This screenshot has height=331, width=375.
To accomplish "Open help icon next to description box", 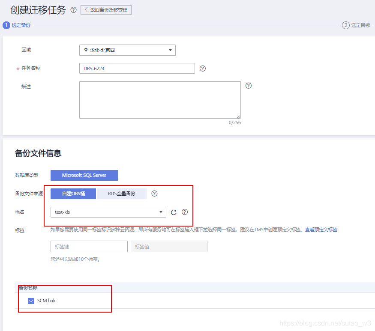I will 249,86.
